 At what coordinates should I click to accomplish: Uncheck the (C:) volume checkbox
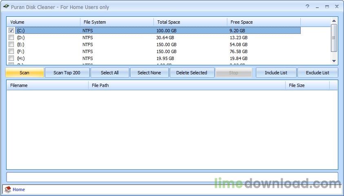[x=11, y=31]
